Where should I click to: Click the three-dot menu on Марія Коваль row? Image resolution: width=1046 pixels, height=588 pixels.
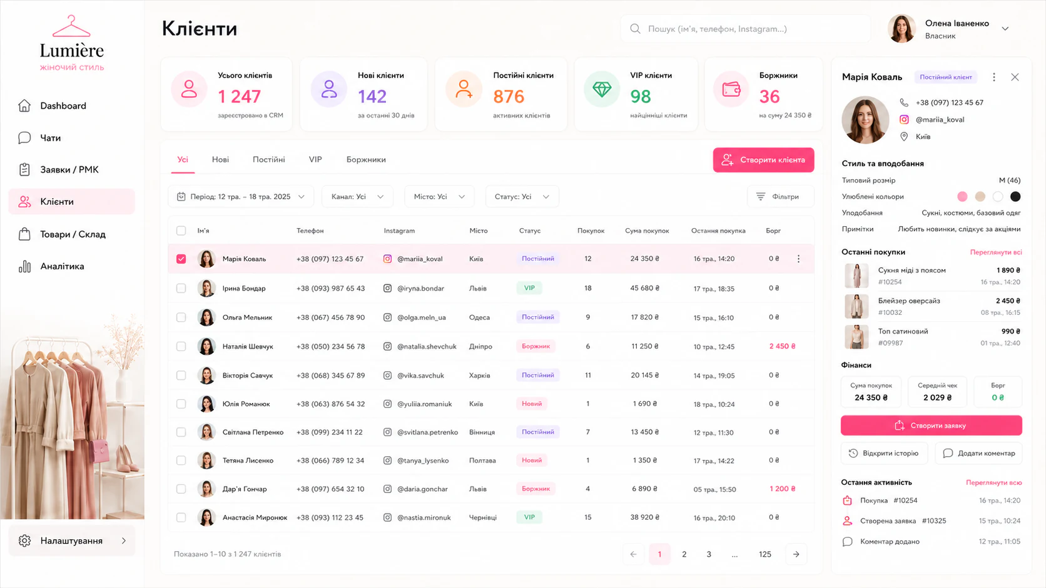point(798,259)
